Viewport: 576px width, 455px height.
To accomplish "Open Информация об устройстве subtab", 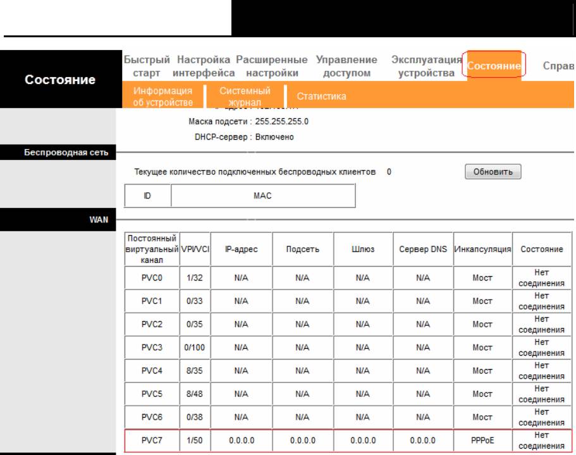I will point(163,97).
